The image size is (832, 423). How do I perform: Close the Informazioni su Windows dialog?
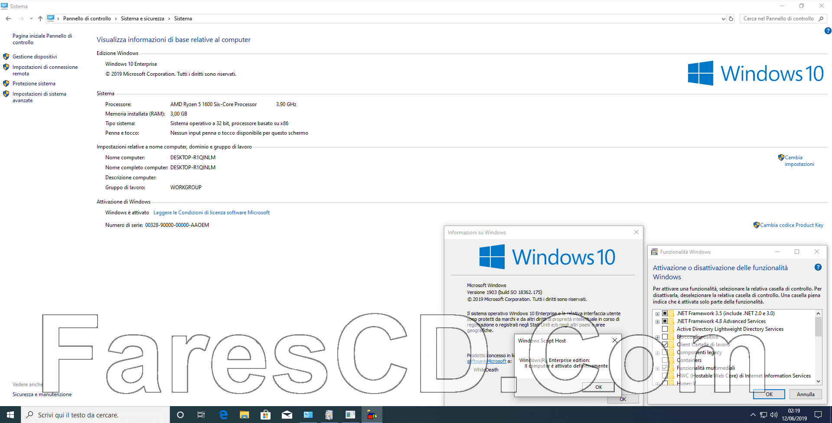point(636,232)
